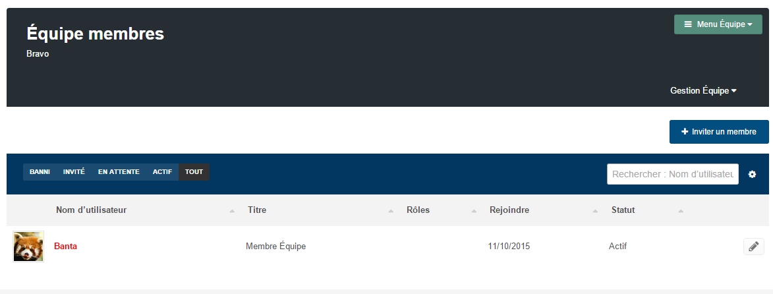Open Banta's red panda avatar
The height and width of the screenshot is (294, 773).
tap(28, 246)
